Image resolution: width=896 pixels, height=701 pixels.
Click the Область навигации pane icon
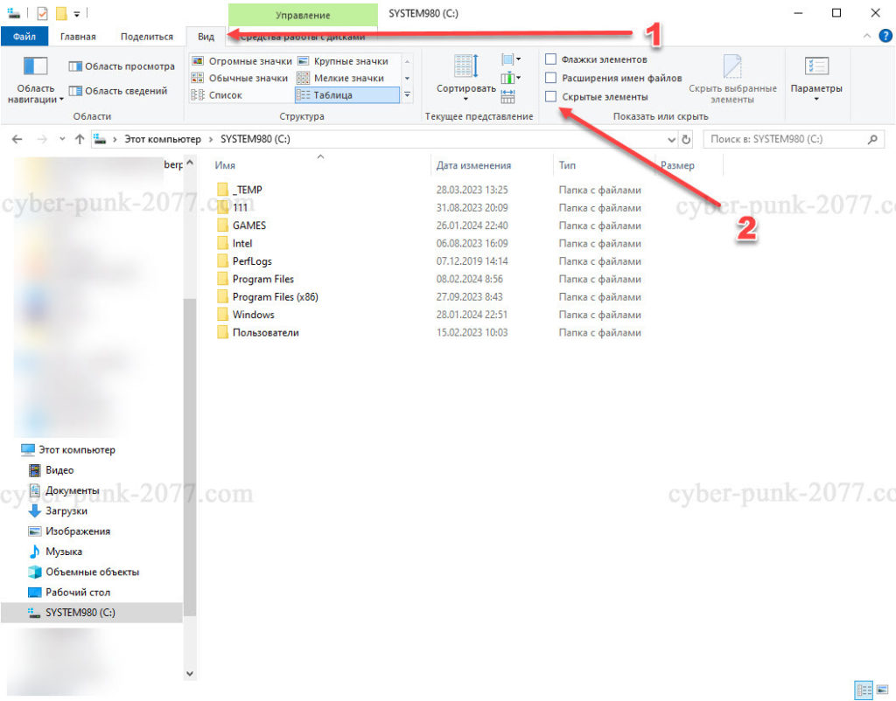(36, 67)
